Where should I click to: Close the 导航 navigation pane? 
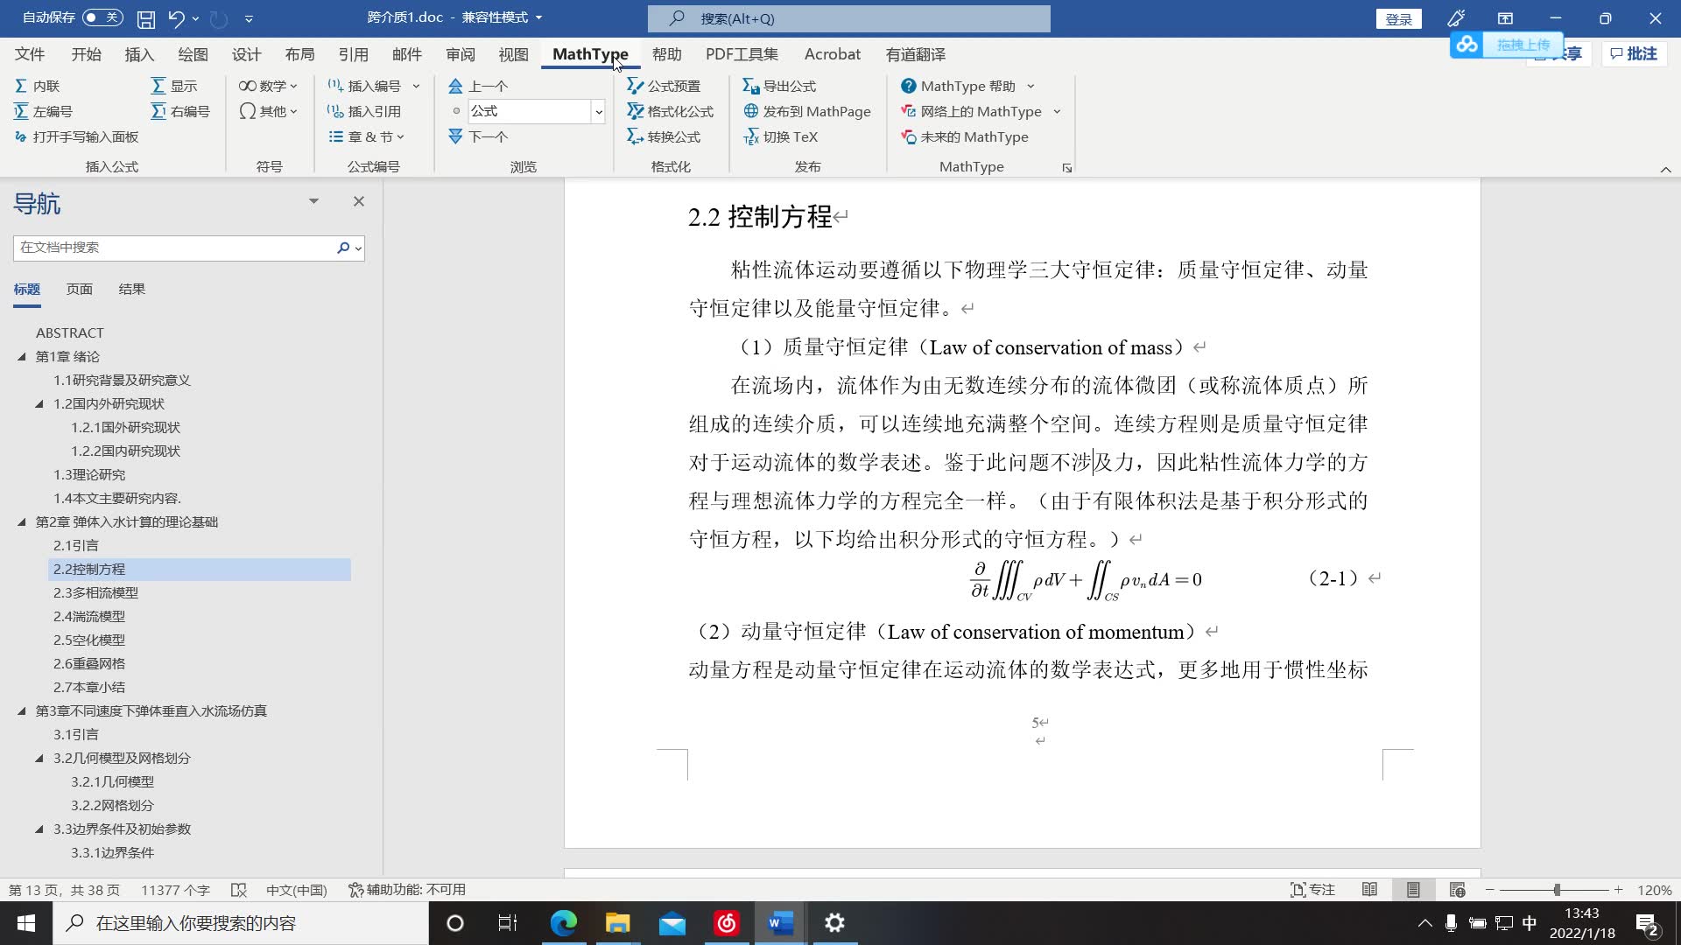pyautogui.click(x=358, y=201)
